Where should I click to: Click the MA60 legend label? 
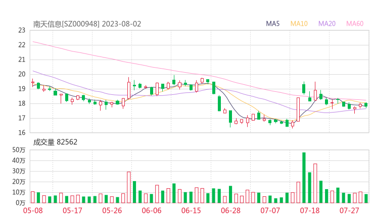(x=355, y=24)
